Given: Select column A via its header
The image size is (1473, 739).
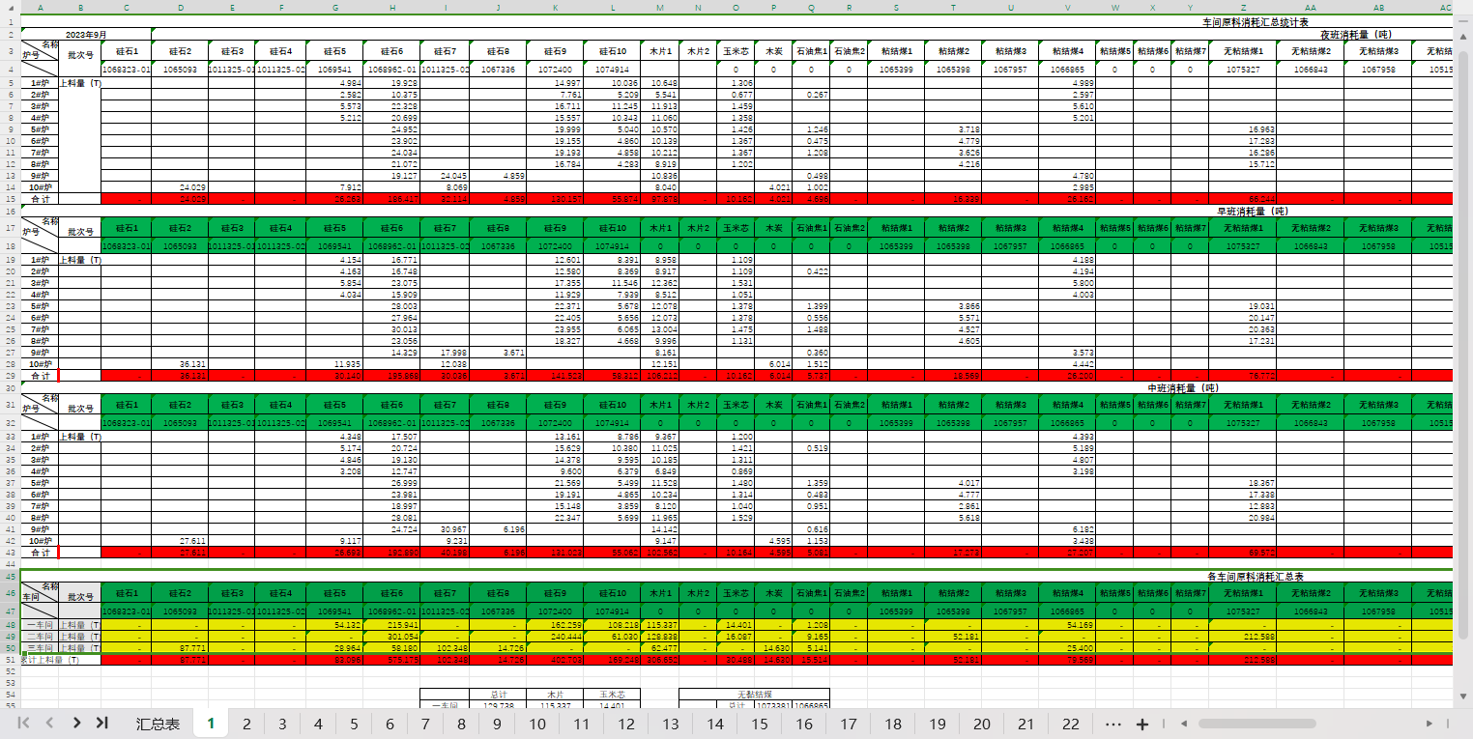Looking at the screenshot, I should click(40, 7).
